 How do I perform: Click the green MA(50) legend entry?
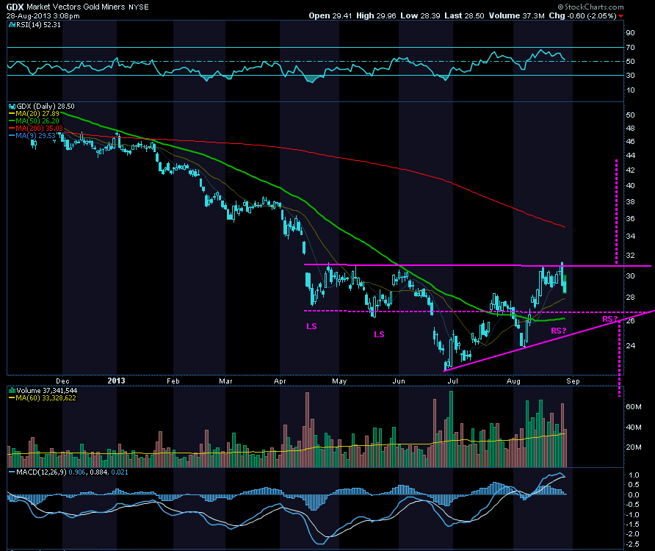click(x=35, y=120)
